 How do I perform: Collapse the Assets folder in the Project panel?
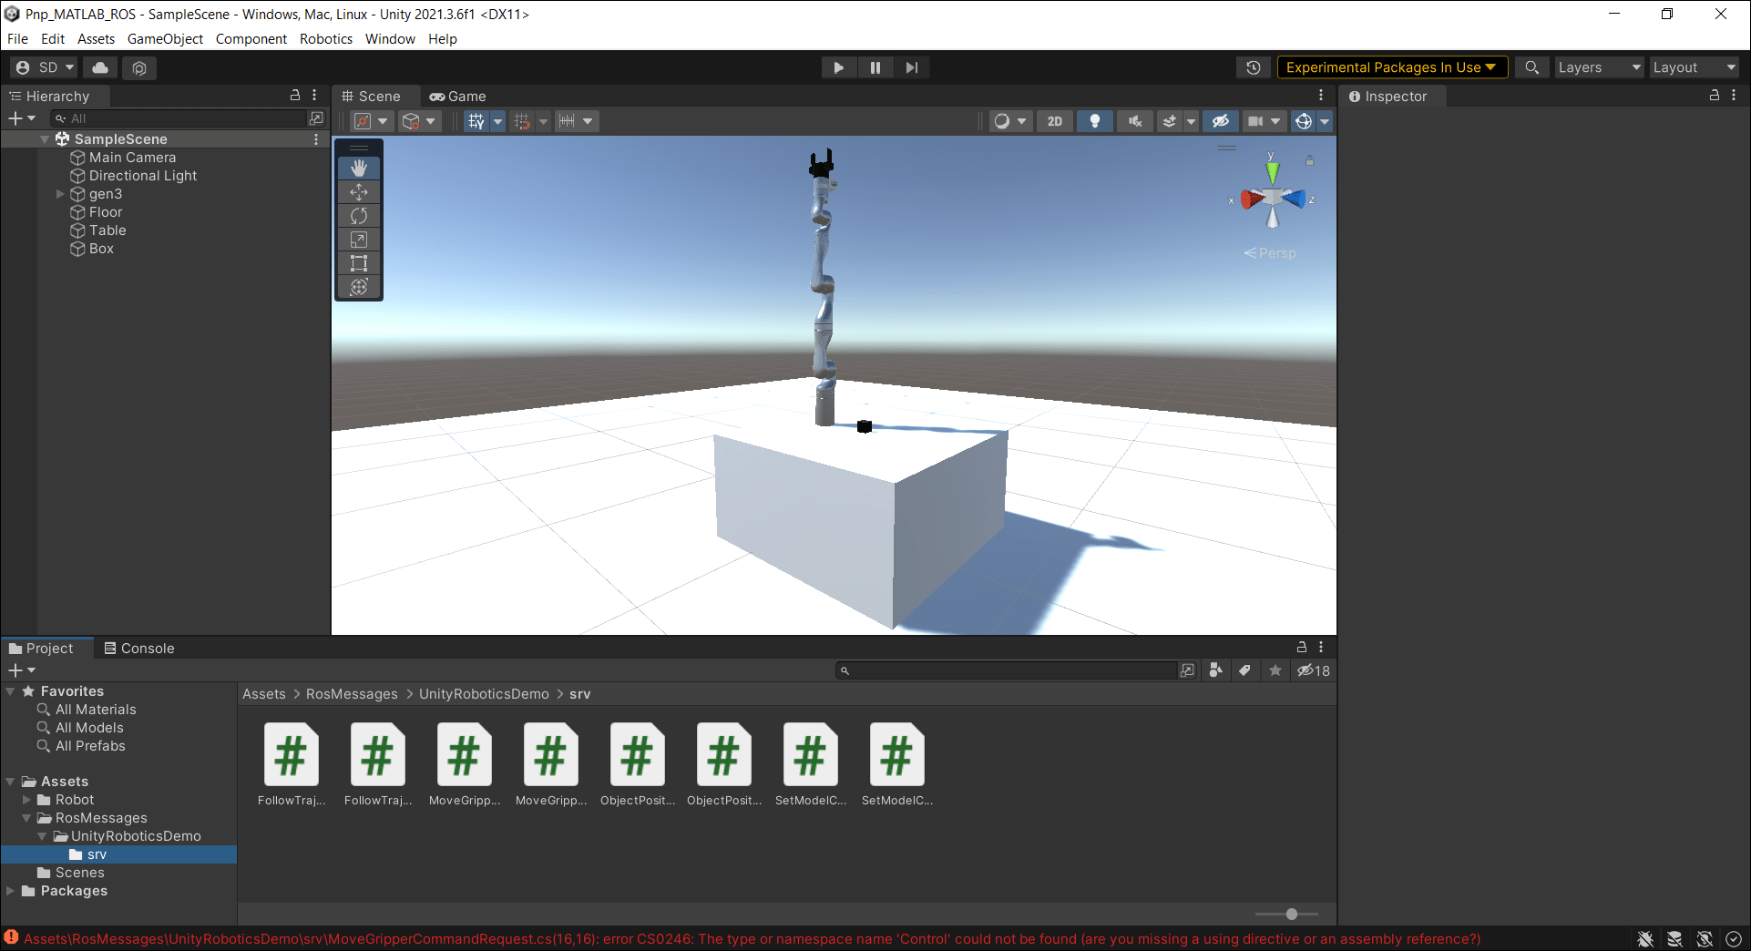[x=9, y=781]
